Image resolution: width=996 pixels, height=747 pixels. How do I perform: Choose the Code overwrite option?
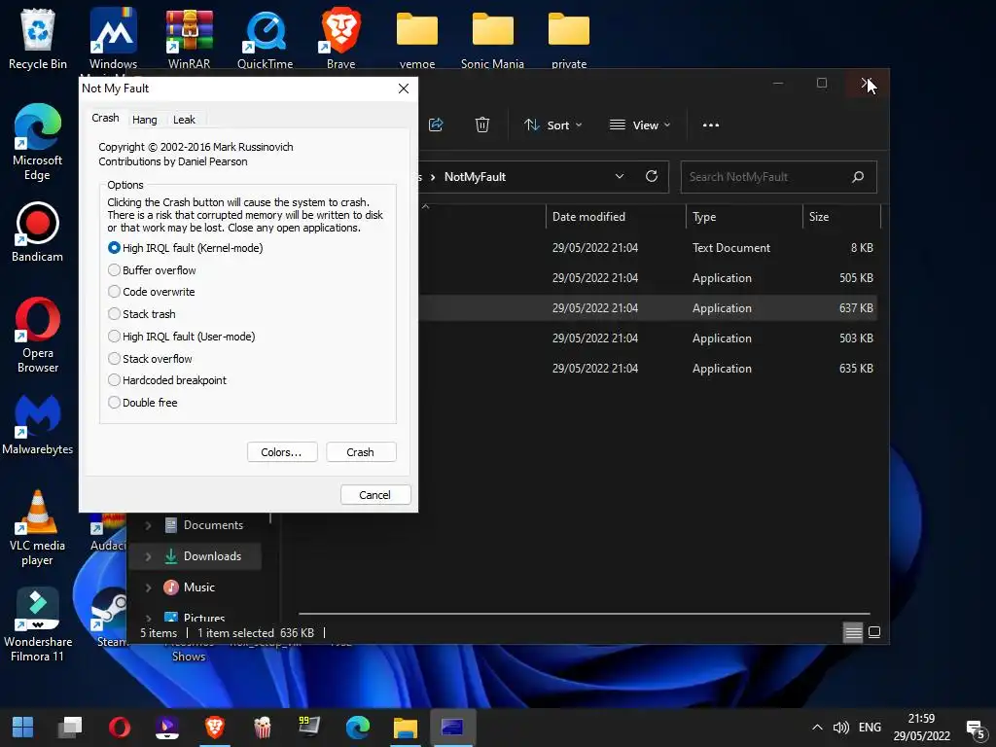tap(151, 292)
